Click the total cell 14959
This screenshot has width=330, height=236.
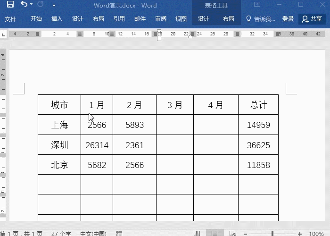[x=258, y=125]
